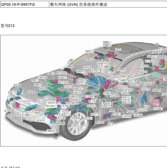Click the A40/11 component label
Screen dimensions: 167x168
102,64
